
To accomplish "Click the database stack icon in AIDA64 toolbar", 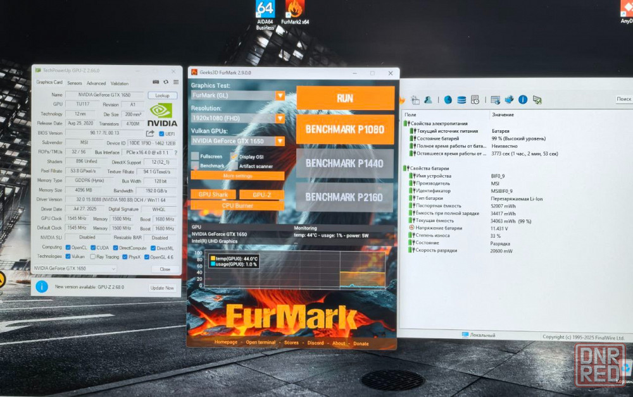I will coord(461,100).
